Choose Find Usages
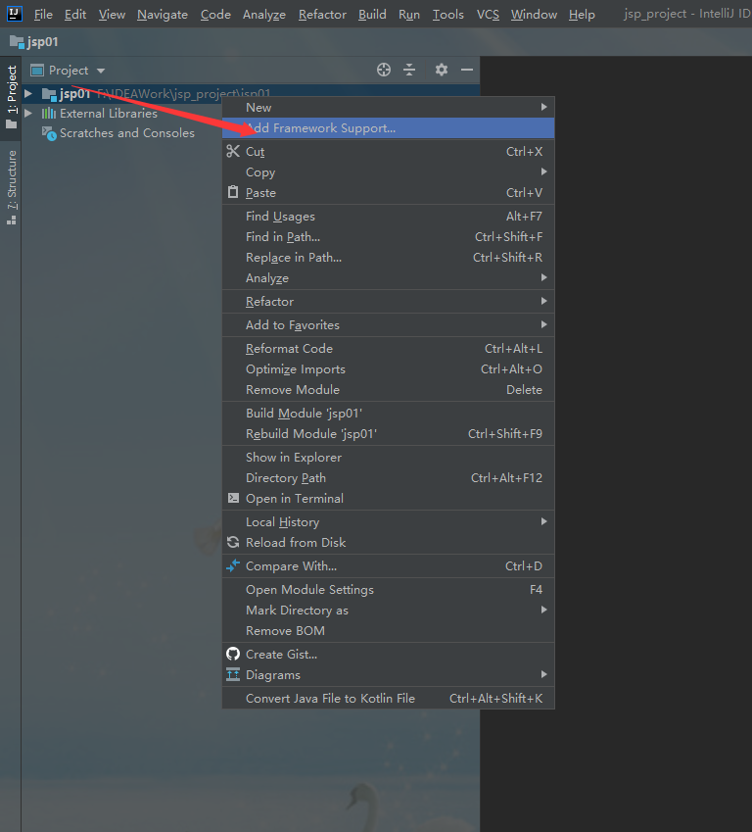The height and width of the screenshot is (832, 752). [x=388, y=216]
